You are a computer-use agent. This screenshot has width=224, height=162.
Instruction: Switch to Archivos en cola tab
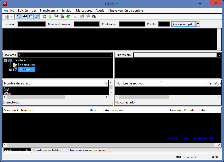coord(17,150)
